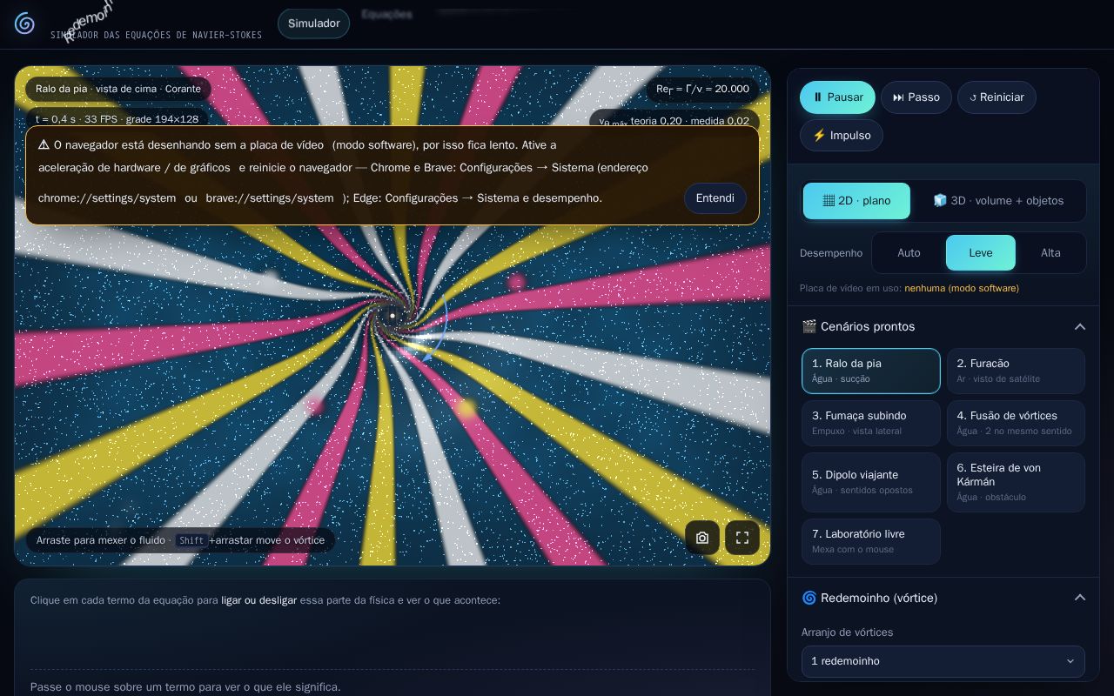This screenshot has width=1114, height=696.
Task: Choose scenario 4. Fusão de vórtices
Action: pos(1016,423)
